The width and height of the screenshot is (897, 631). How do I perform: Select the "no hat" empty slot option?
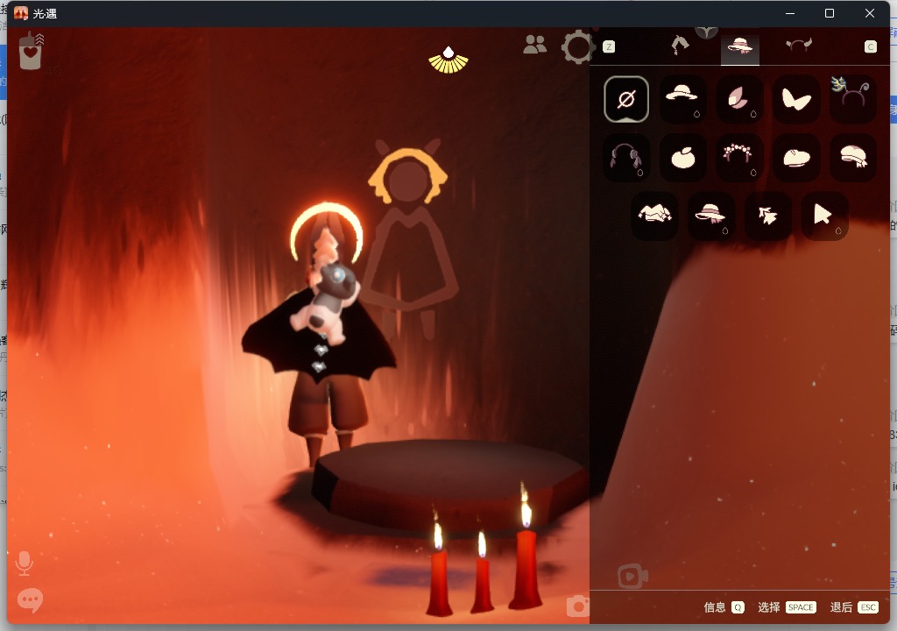(626, 99)
